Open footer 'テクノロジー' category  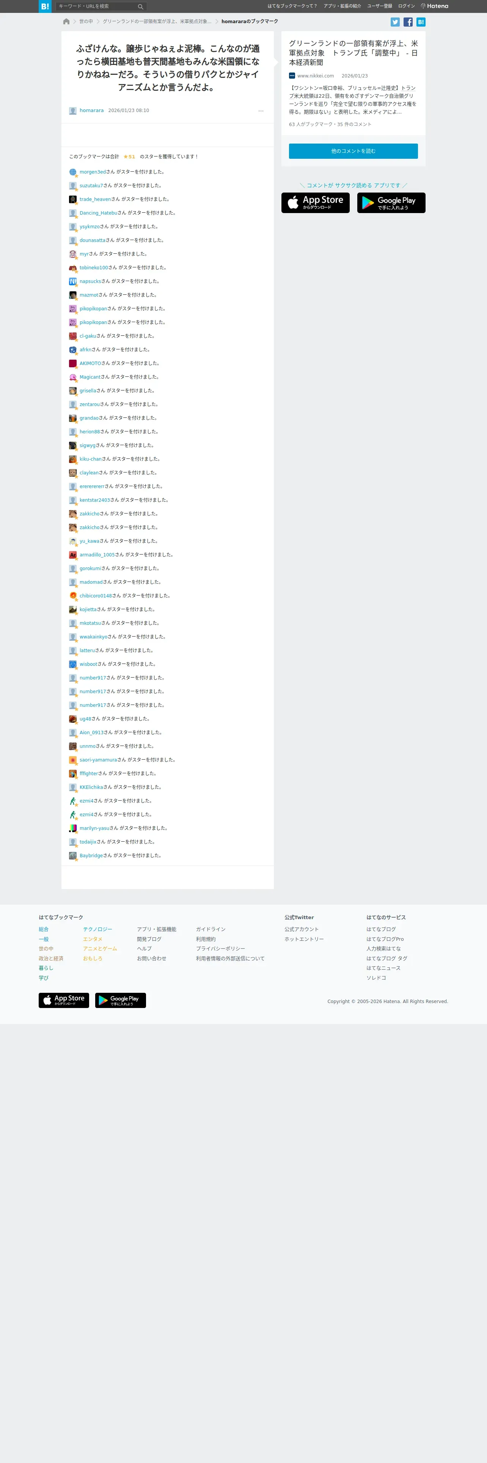tap(97, 930)
